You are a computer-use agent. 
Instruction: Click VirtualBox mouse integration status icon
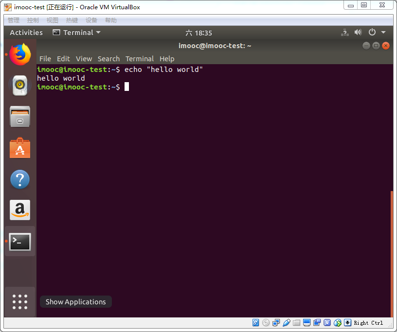pyautogui.click(x=338, y=323)
